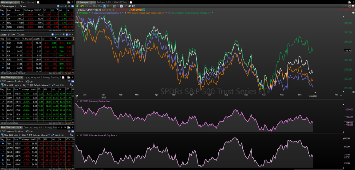Flag the SPY row in US Averages
Screen dimensions: 355x170
coord(3,19)
